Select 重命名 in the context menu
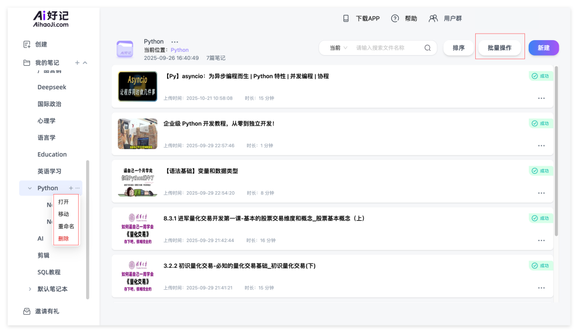The width and height of the screenshot is (578, 333). pos(65,226)
